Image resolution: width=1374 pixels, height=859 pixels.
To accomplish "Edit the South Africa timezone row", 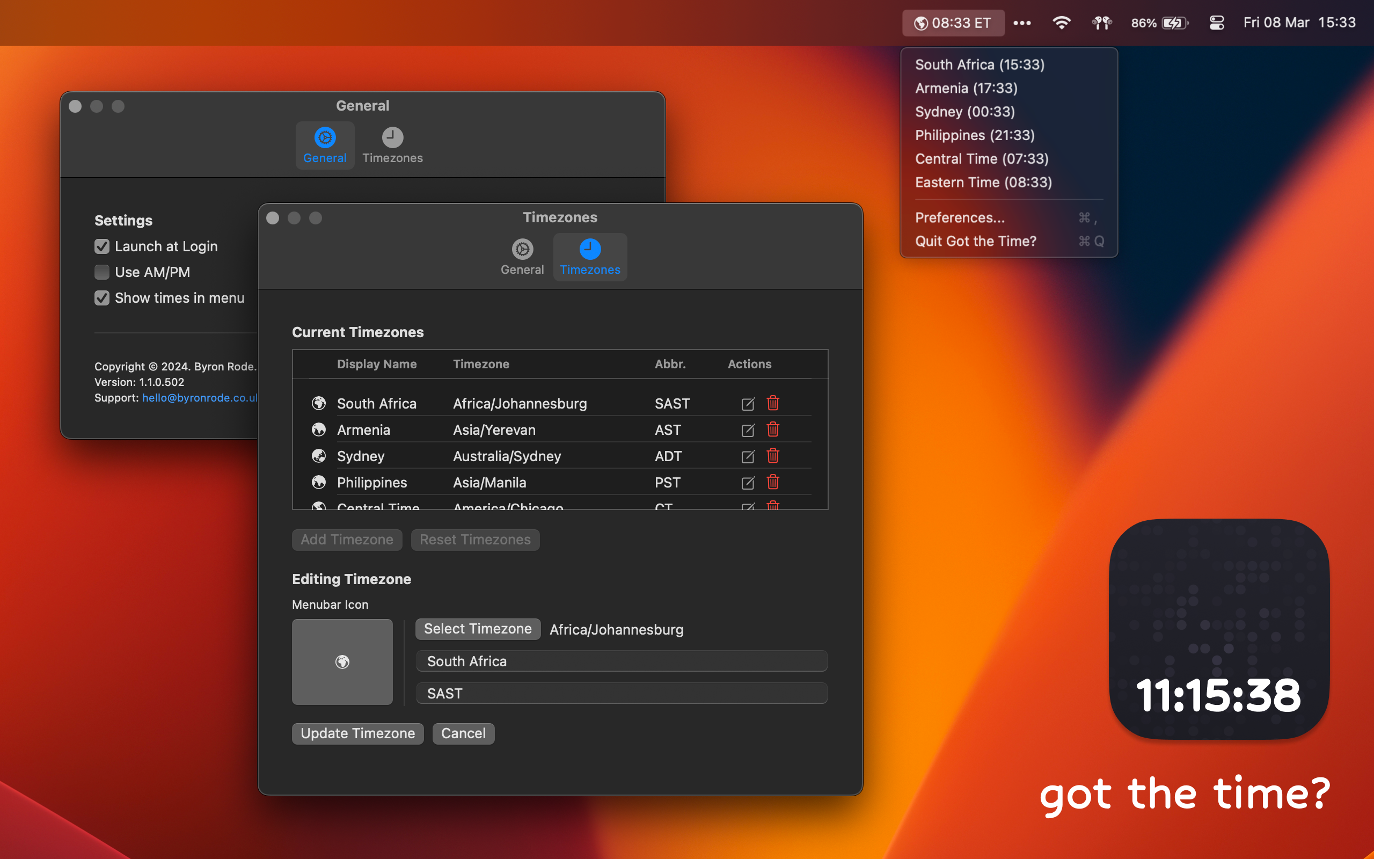I will [748, 403].
